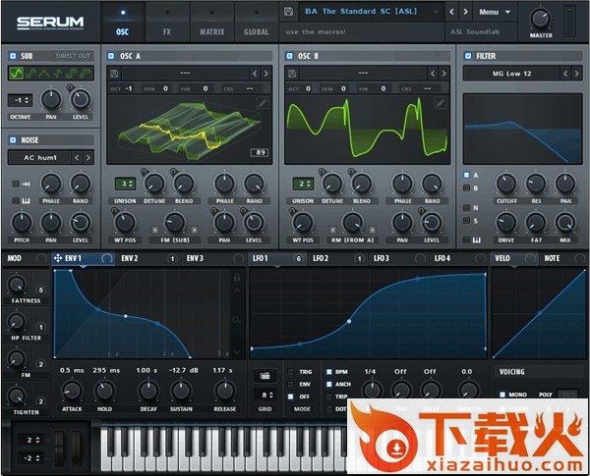Select sine sub oscillator waveform
The width and height of the screenshot is (590, 476).
(x=16, y=74)
